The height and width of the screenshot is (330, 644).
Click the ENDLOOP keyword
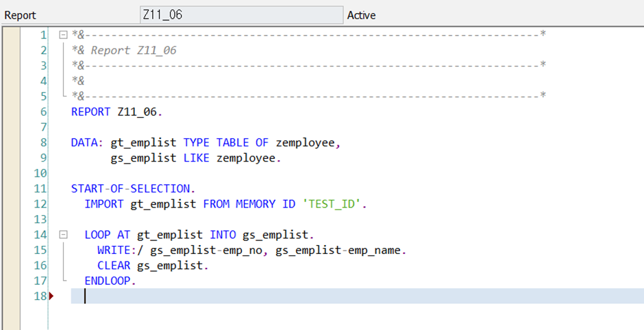(x=107, y=281)
